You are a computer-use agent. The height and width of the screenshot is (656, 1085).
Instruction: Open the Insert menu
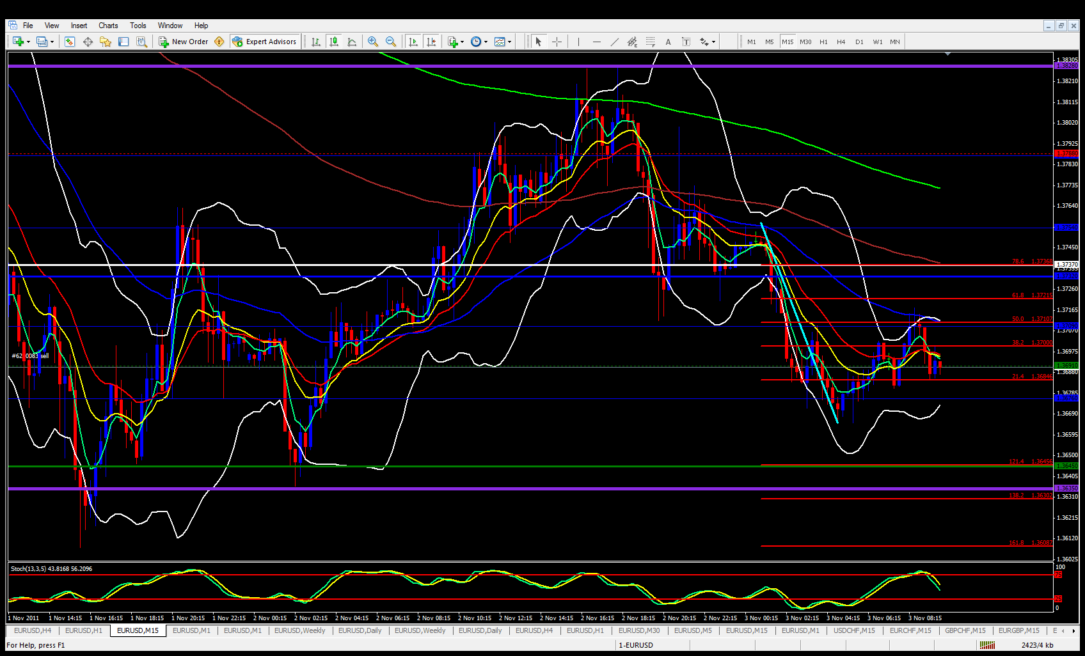coord(79,26)
